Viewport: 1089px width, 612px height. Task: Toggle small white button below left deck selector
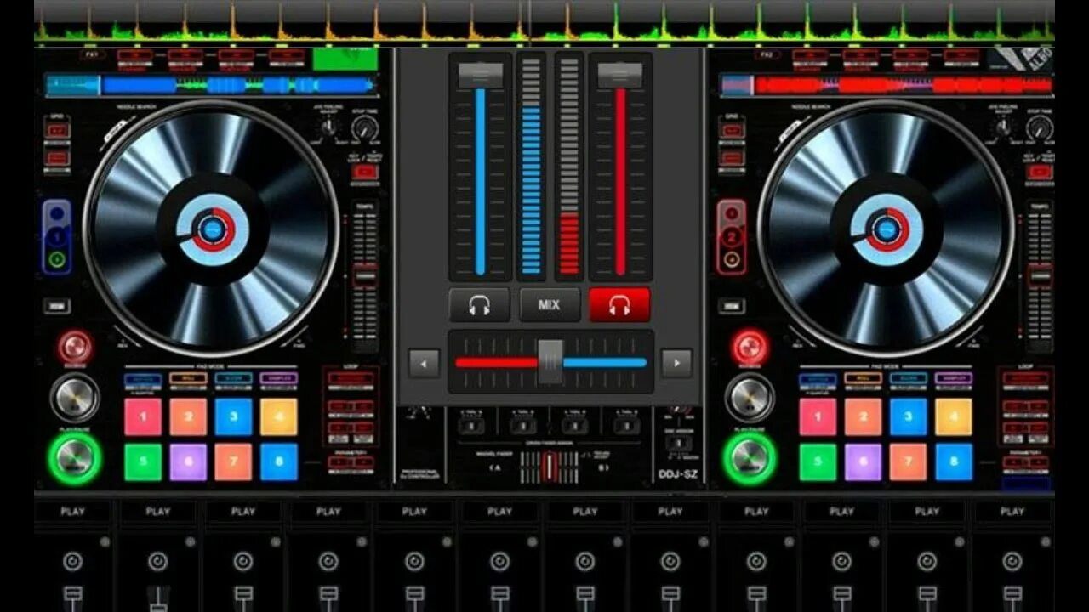pos(57,306)
